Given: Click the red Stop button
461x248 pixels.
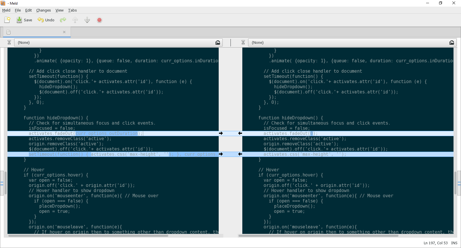Looking at the screenshot, I should [x=99, y=20].
